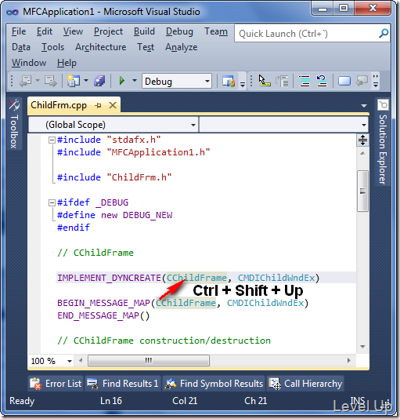Open the Build menu
400x419 pixels.
[144, 31]
